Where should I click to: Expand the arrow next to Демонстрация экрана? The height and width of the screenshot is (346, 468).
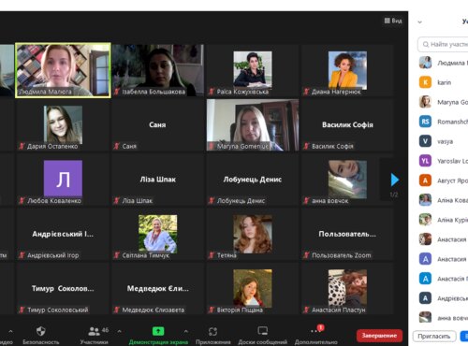click(x=186, y=331)
